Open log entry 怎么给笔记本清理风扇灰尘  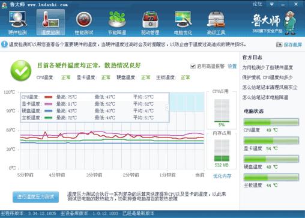(x=270, y=88)
